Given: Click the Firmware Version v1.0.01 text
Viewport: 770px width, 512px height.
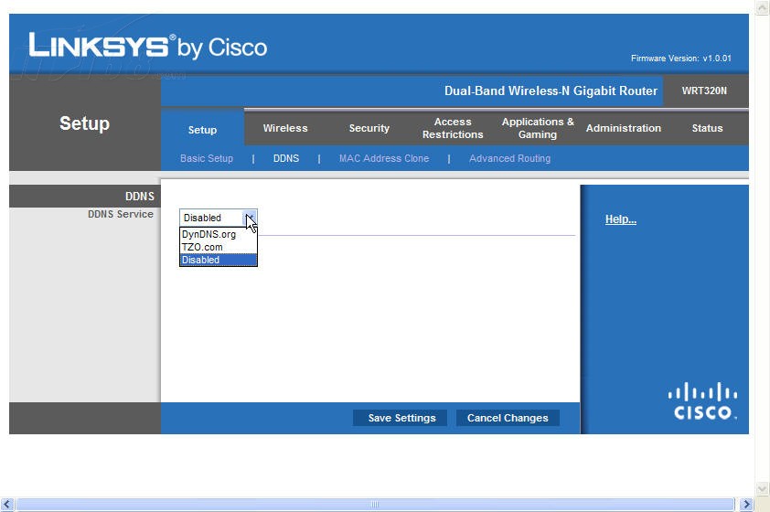Looking at the screenshot, I should tap(681, 59).
